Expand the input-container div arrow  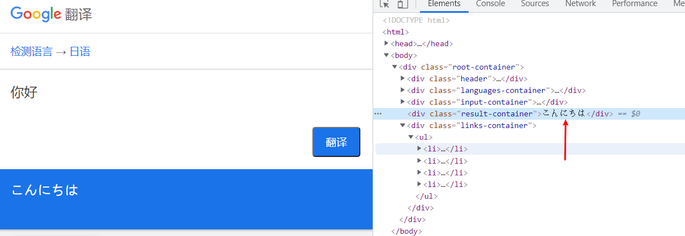(403, 102)
